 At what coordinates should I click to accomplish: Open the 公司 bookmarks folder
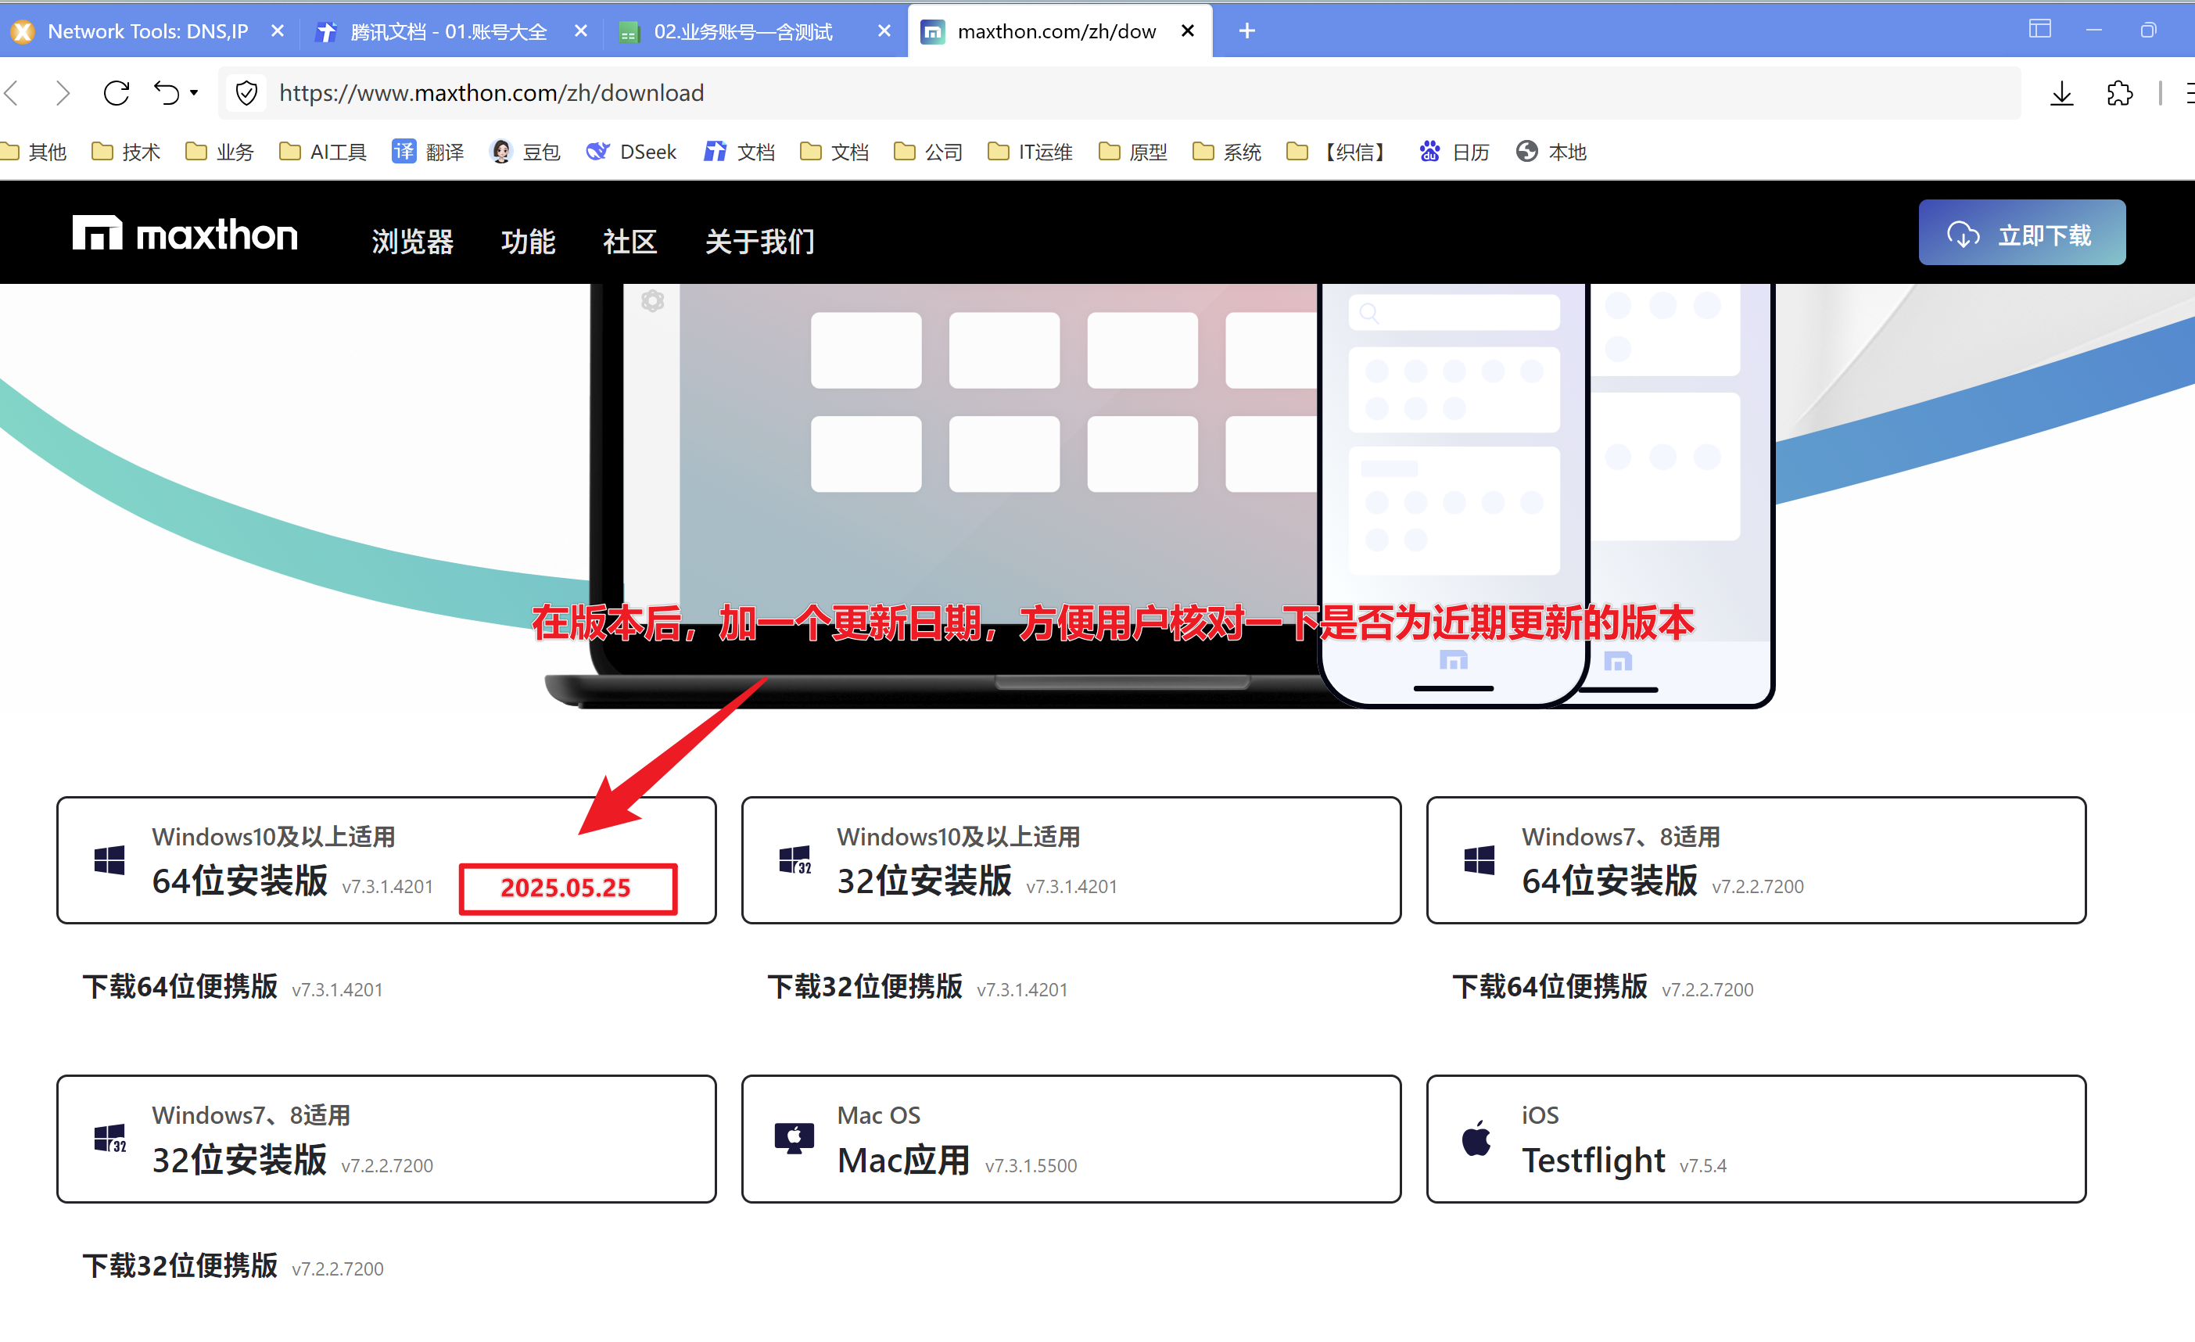[x=927, y=152]
